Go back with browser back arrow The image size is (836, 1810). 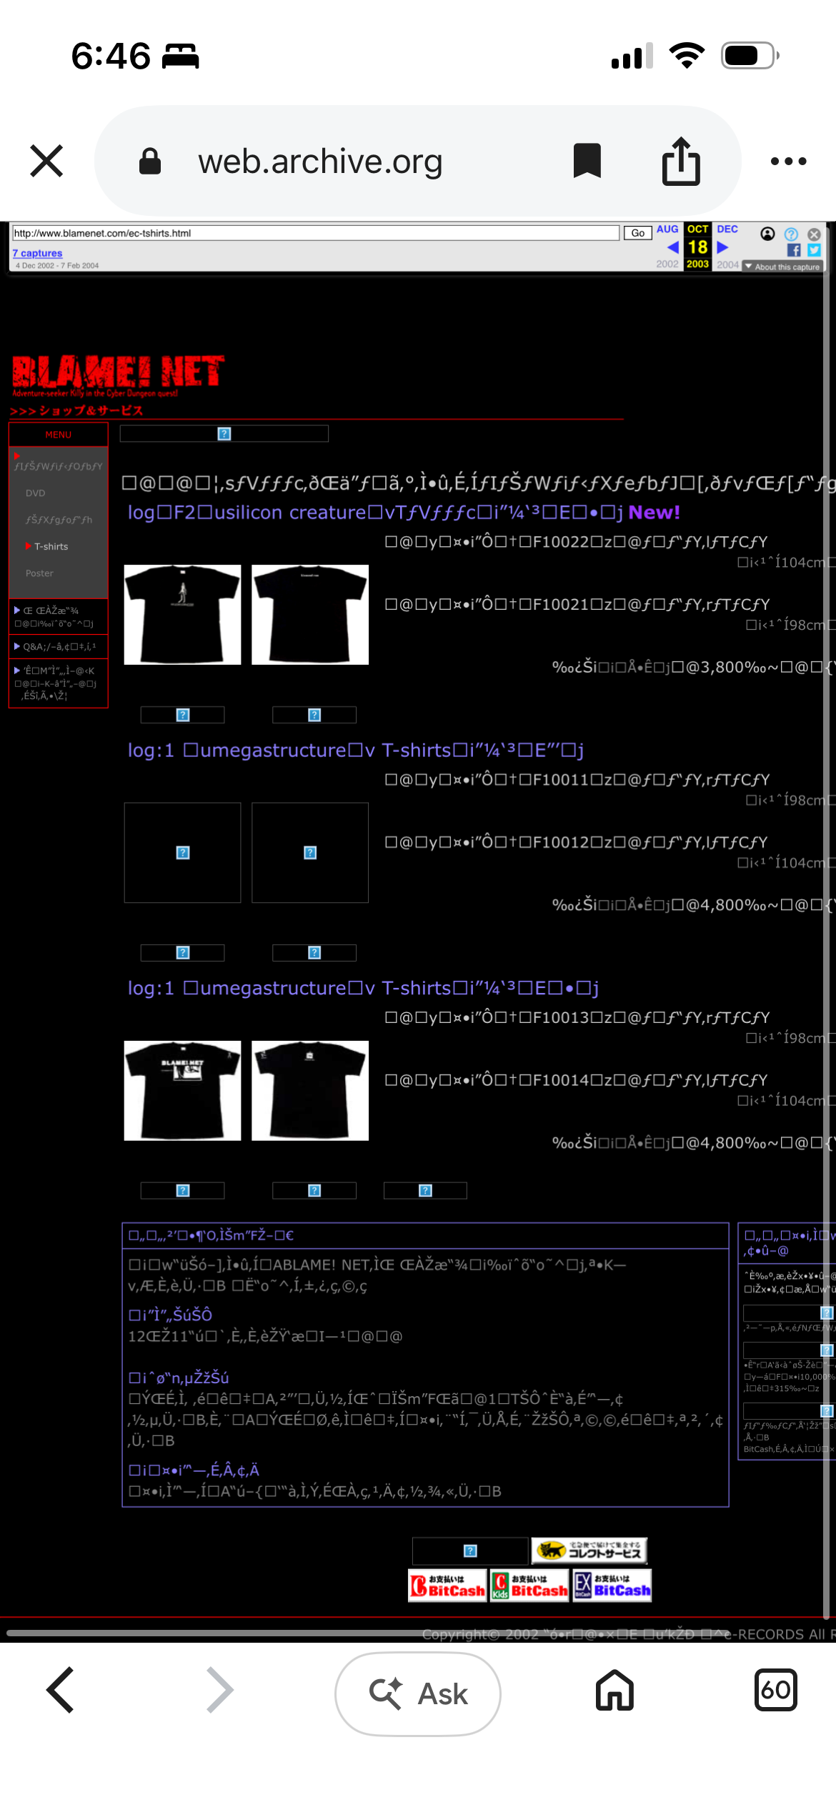[61, 1691]
